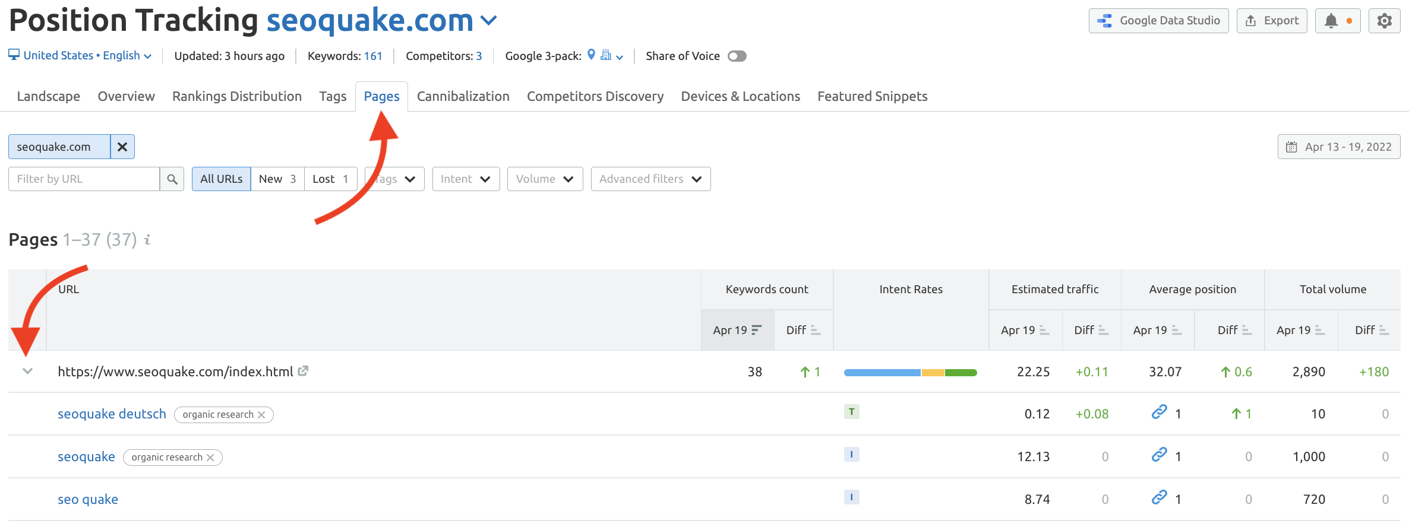Screen dimensions: 1409x527
Task: Click the index.html Intent Rates bar
Action: (911, 372)
